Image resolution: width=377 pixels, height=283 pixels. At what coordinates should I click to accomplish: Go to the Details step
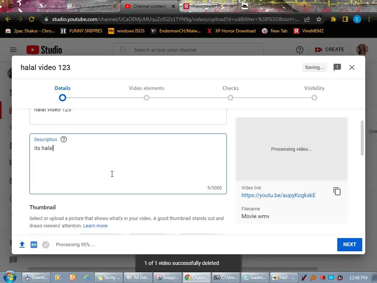(63, 92)
